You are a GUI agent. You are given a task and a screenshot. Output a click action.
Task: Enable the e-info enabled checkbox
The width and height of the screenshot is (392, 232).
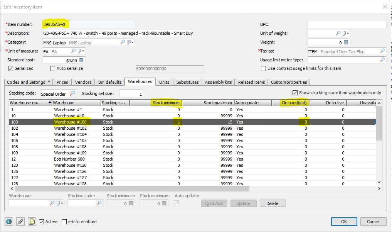pyautogui.click(x=64, y=222)
